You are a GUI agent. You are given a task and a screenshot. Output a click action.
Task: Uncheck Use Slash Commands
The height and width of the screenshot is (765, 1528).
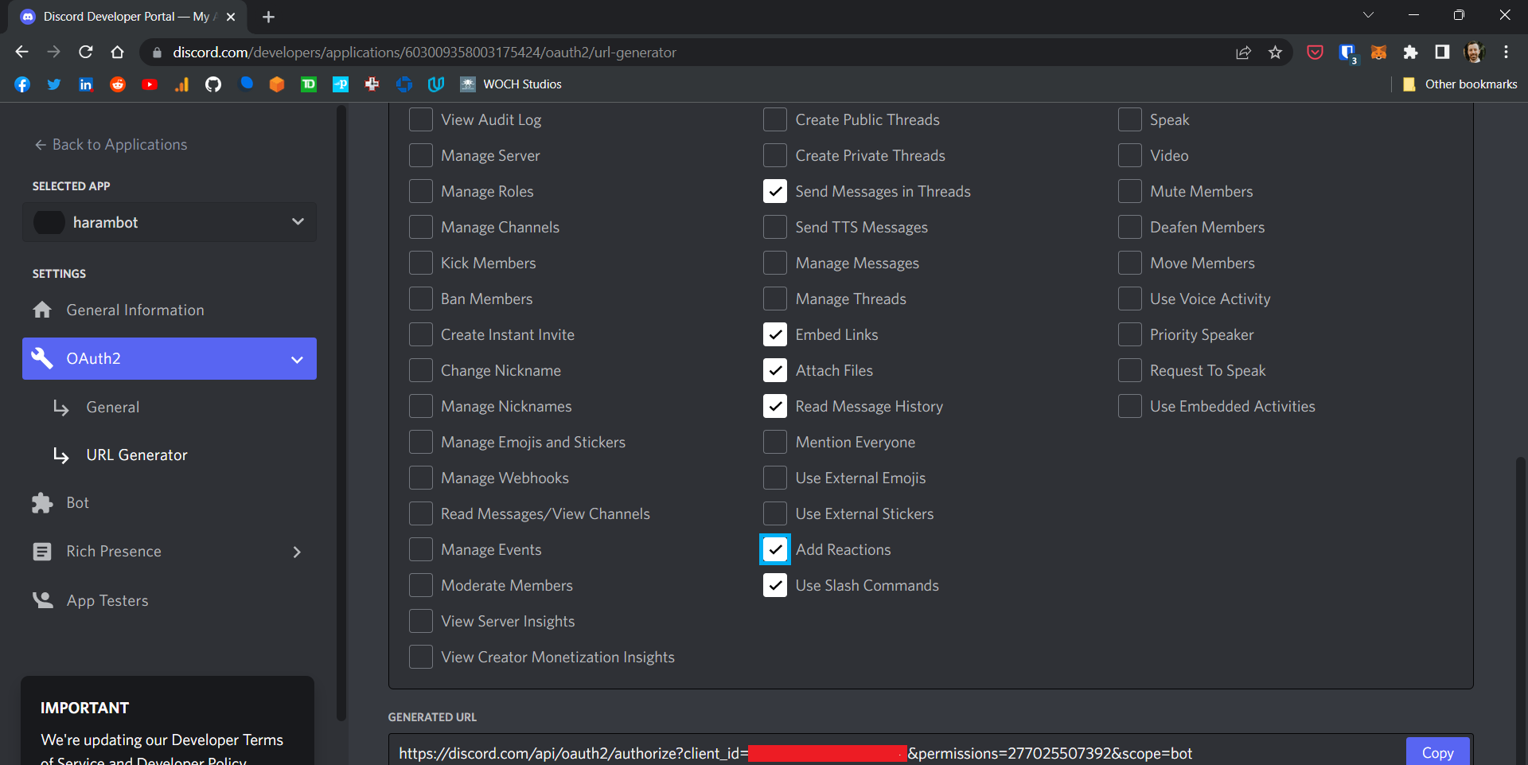click(775, 585)
